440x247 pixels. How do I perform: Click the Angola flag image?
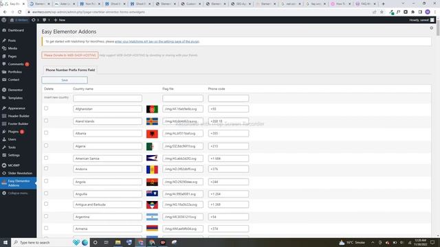(152, 182)
